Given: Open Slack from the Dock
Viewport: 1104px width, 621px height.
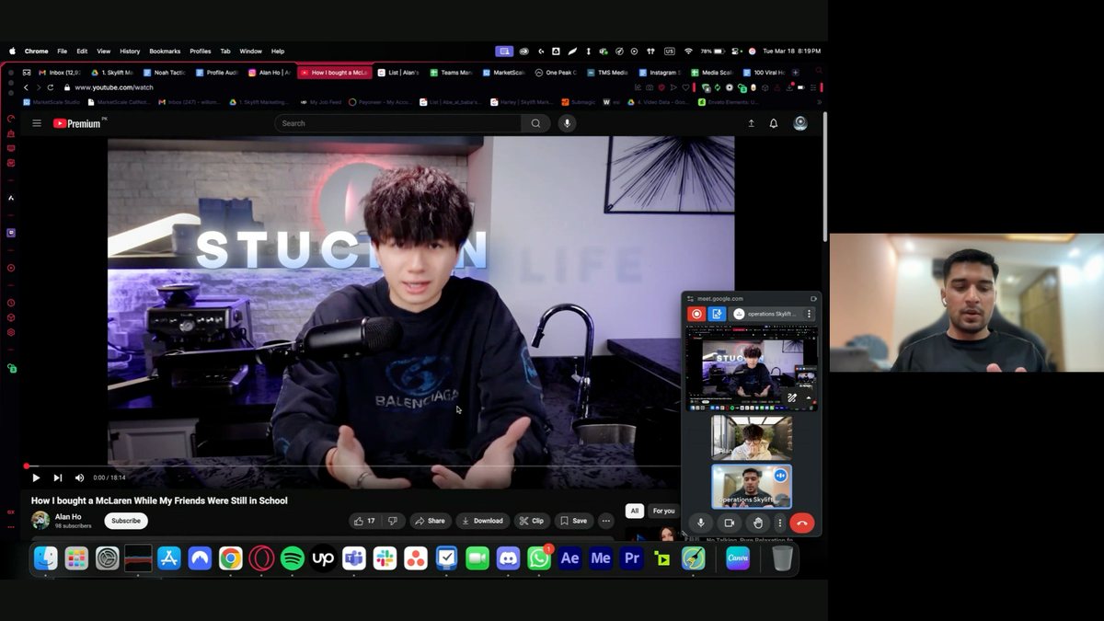Looking at the screenshot, I should (385, 558).
